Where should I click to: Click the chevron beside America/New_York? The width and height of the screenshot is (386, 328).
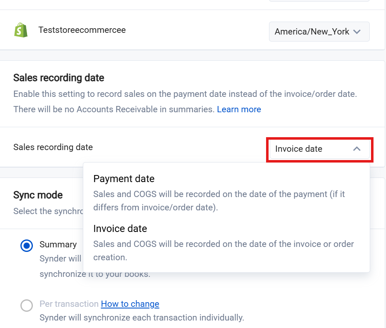pos(357,32)
